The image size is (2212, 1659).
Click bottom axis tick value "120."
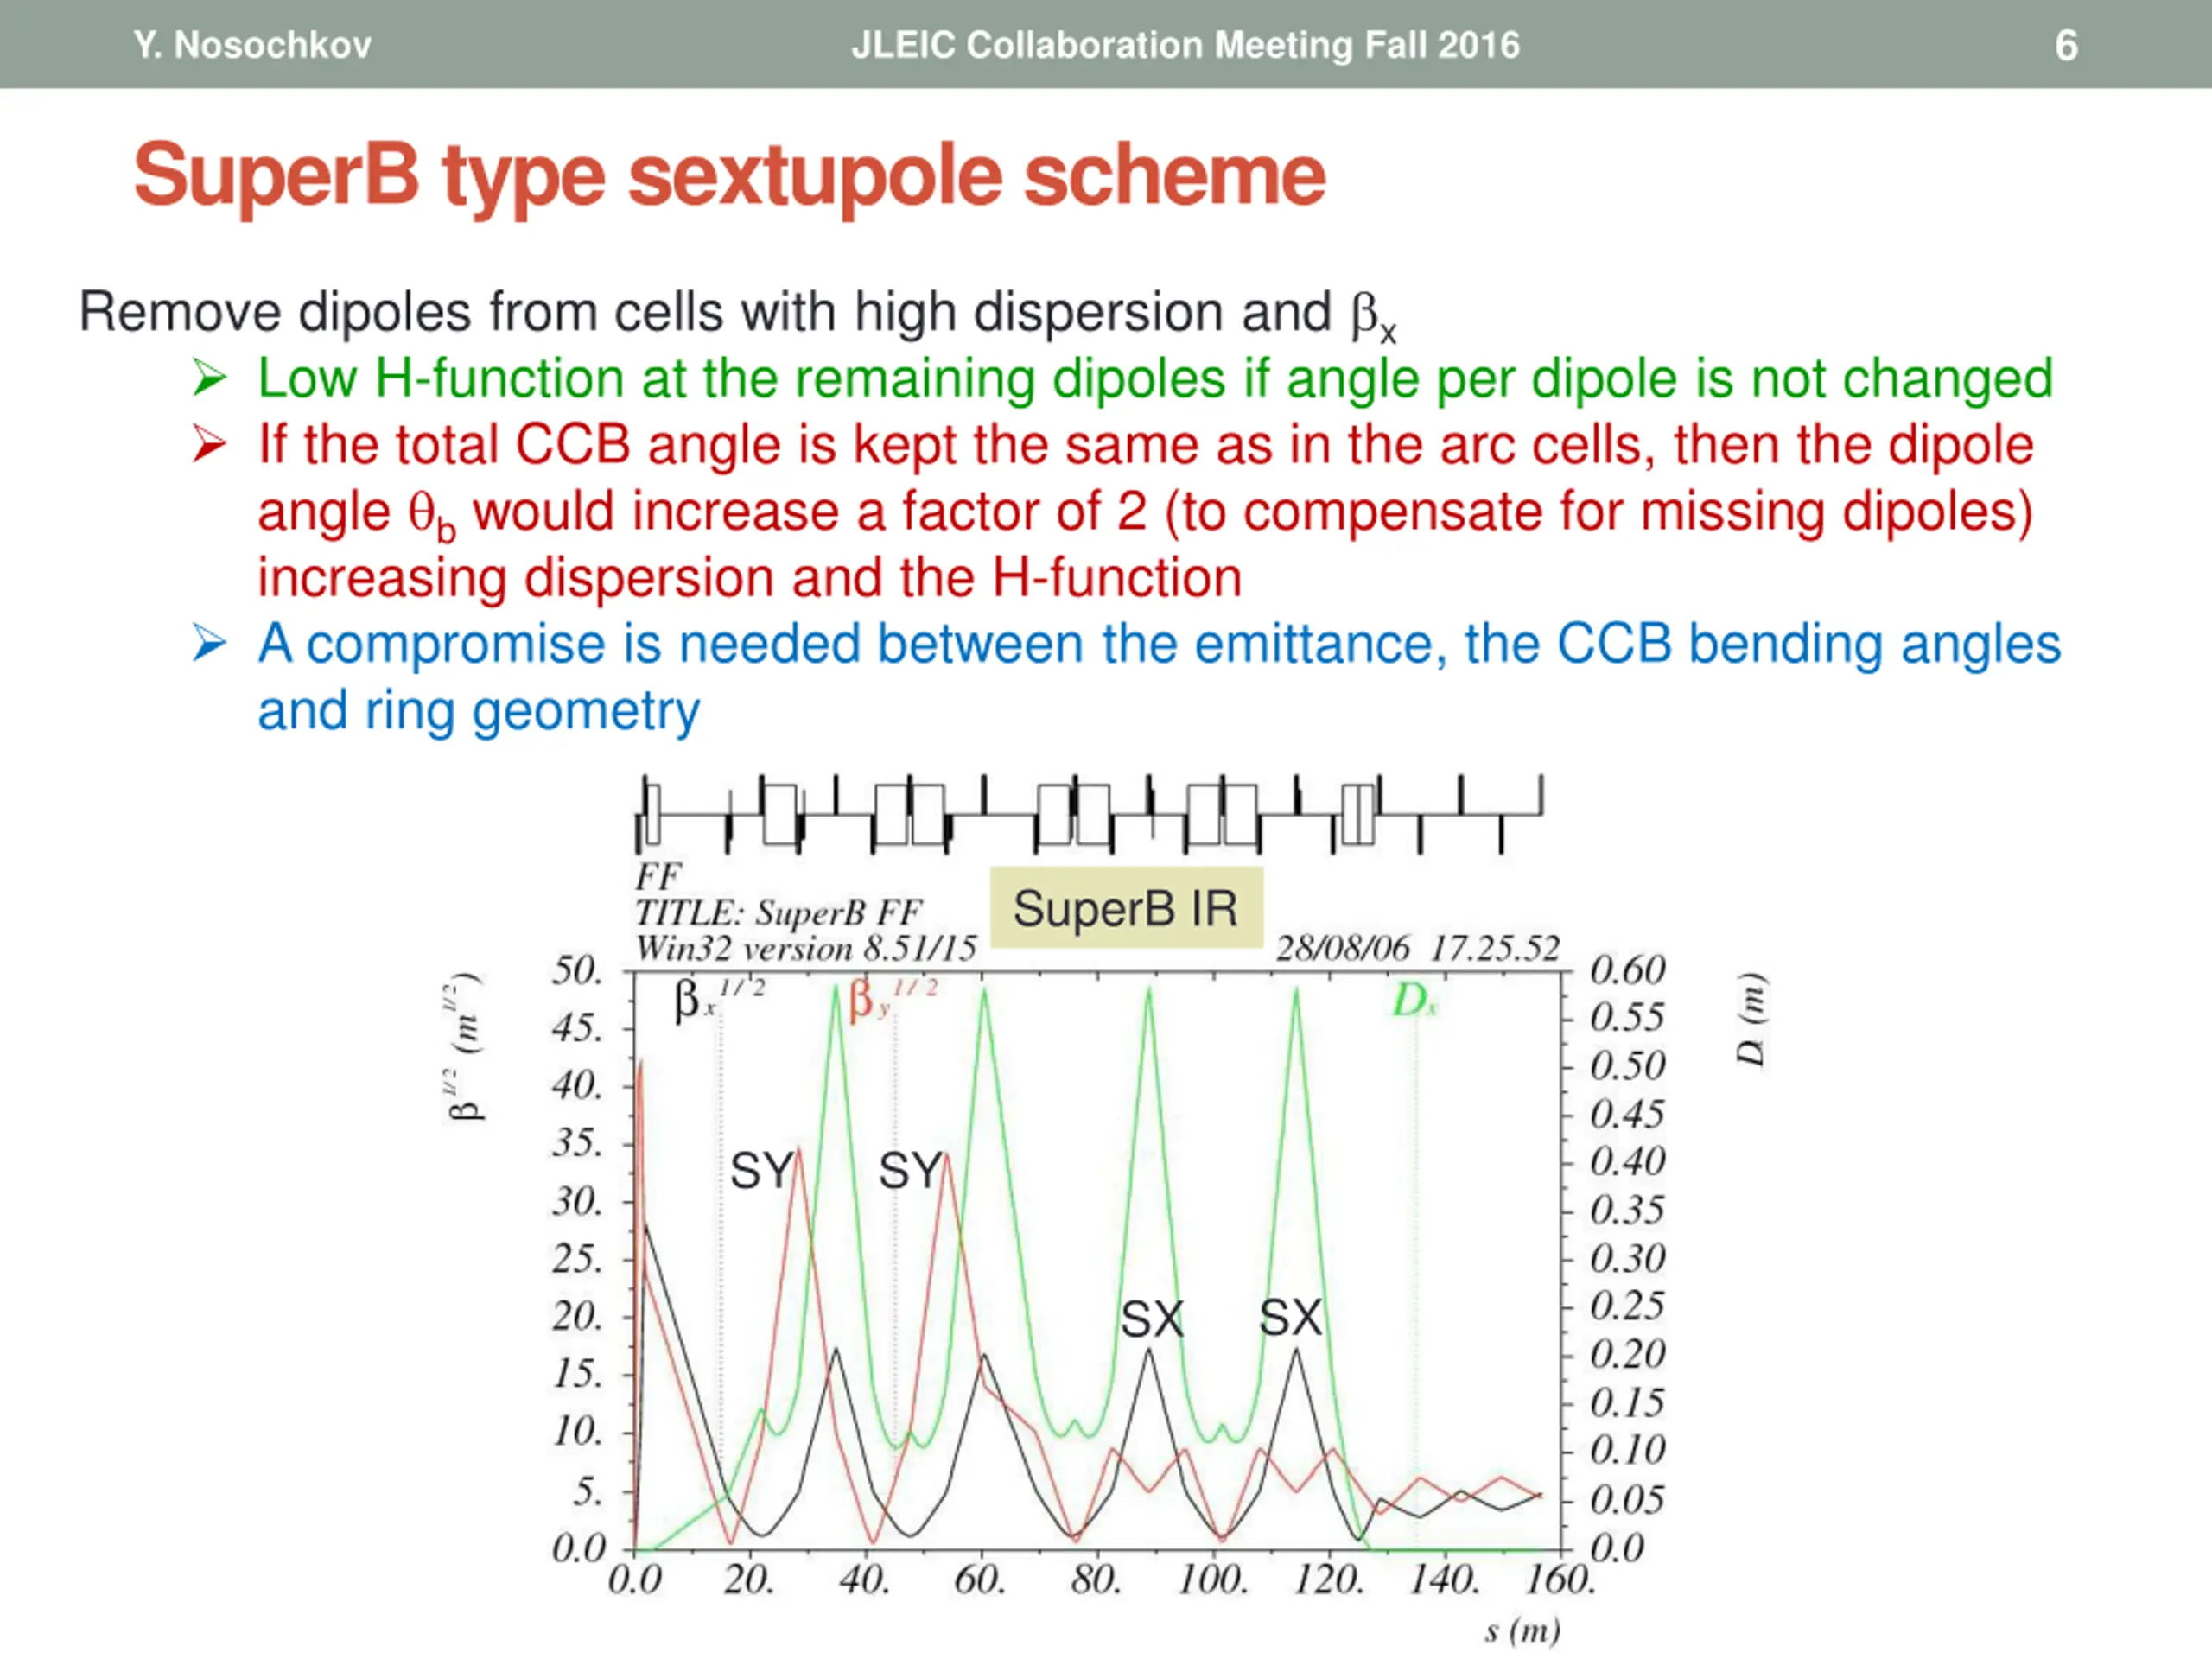(1328, 1580)
